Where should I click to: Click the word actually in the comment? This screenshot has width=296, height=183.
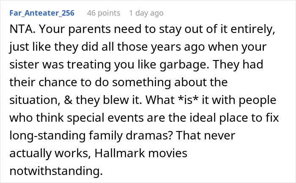[x=30, y=153]
